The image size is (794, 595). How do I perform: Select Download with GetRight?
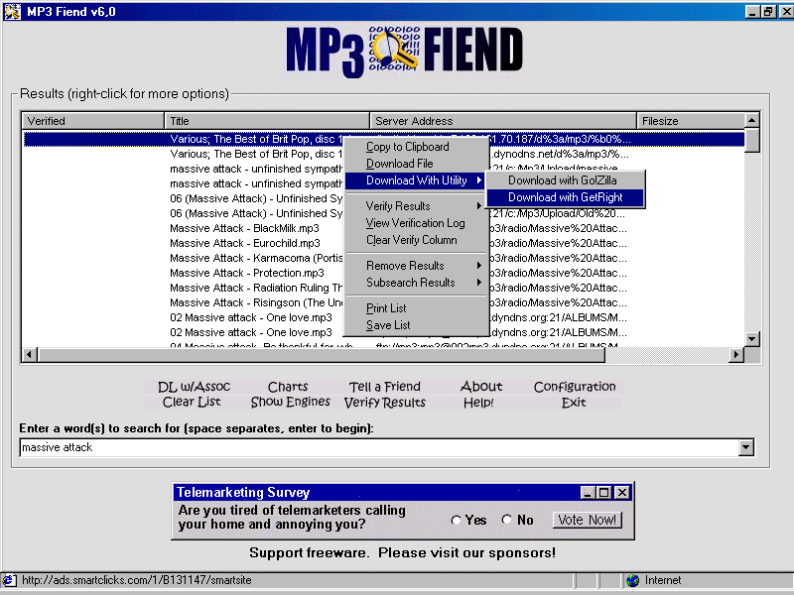pyautogui.click(x=565, y=197)
